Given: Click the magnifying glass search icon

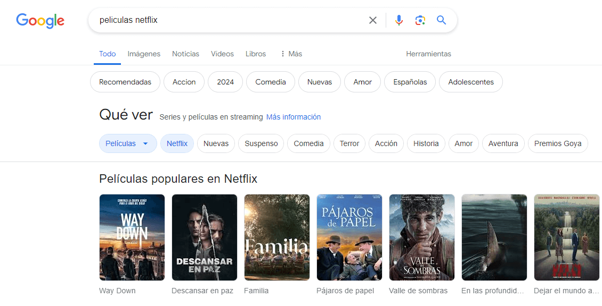Looking at the screenshot, I should coord(442,20).
